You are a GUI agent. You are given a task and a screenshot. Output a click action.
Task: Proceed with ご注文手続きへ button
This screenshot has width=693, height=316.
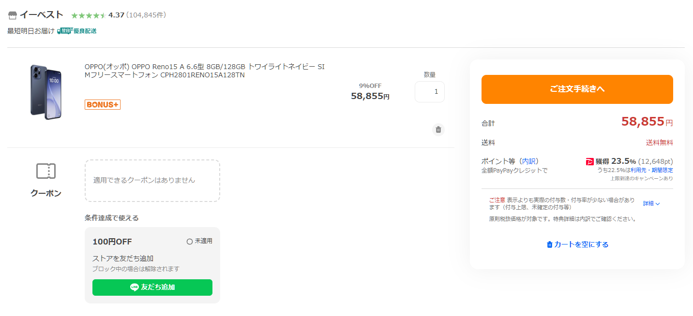tap(577, 89)
